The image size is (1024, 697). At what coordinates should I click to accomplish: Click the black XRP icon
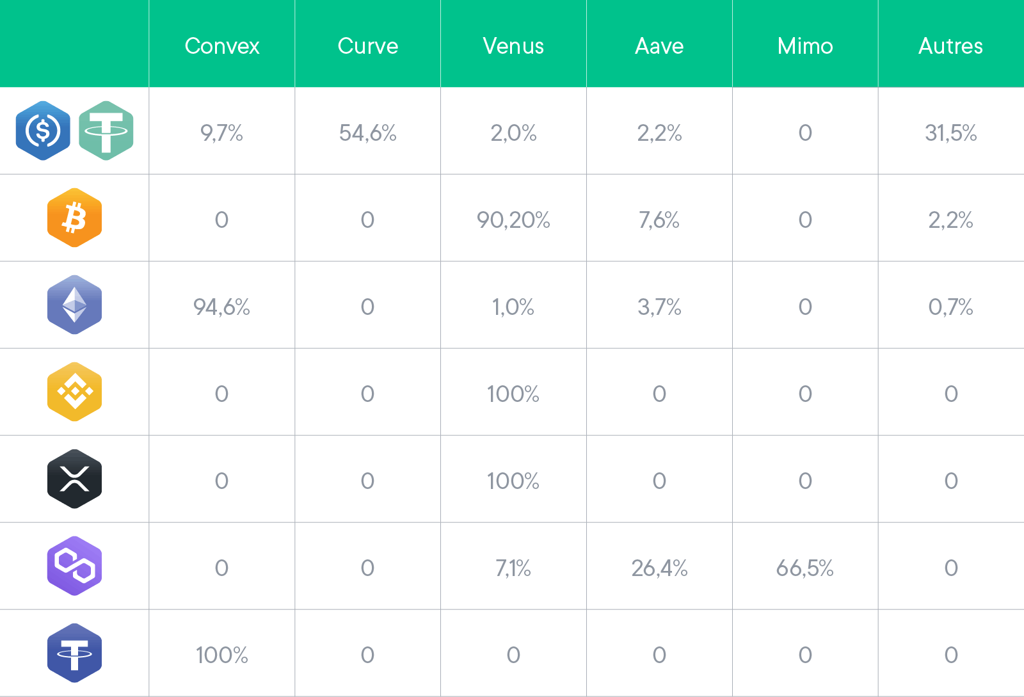tap(74, 479)
